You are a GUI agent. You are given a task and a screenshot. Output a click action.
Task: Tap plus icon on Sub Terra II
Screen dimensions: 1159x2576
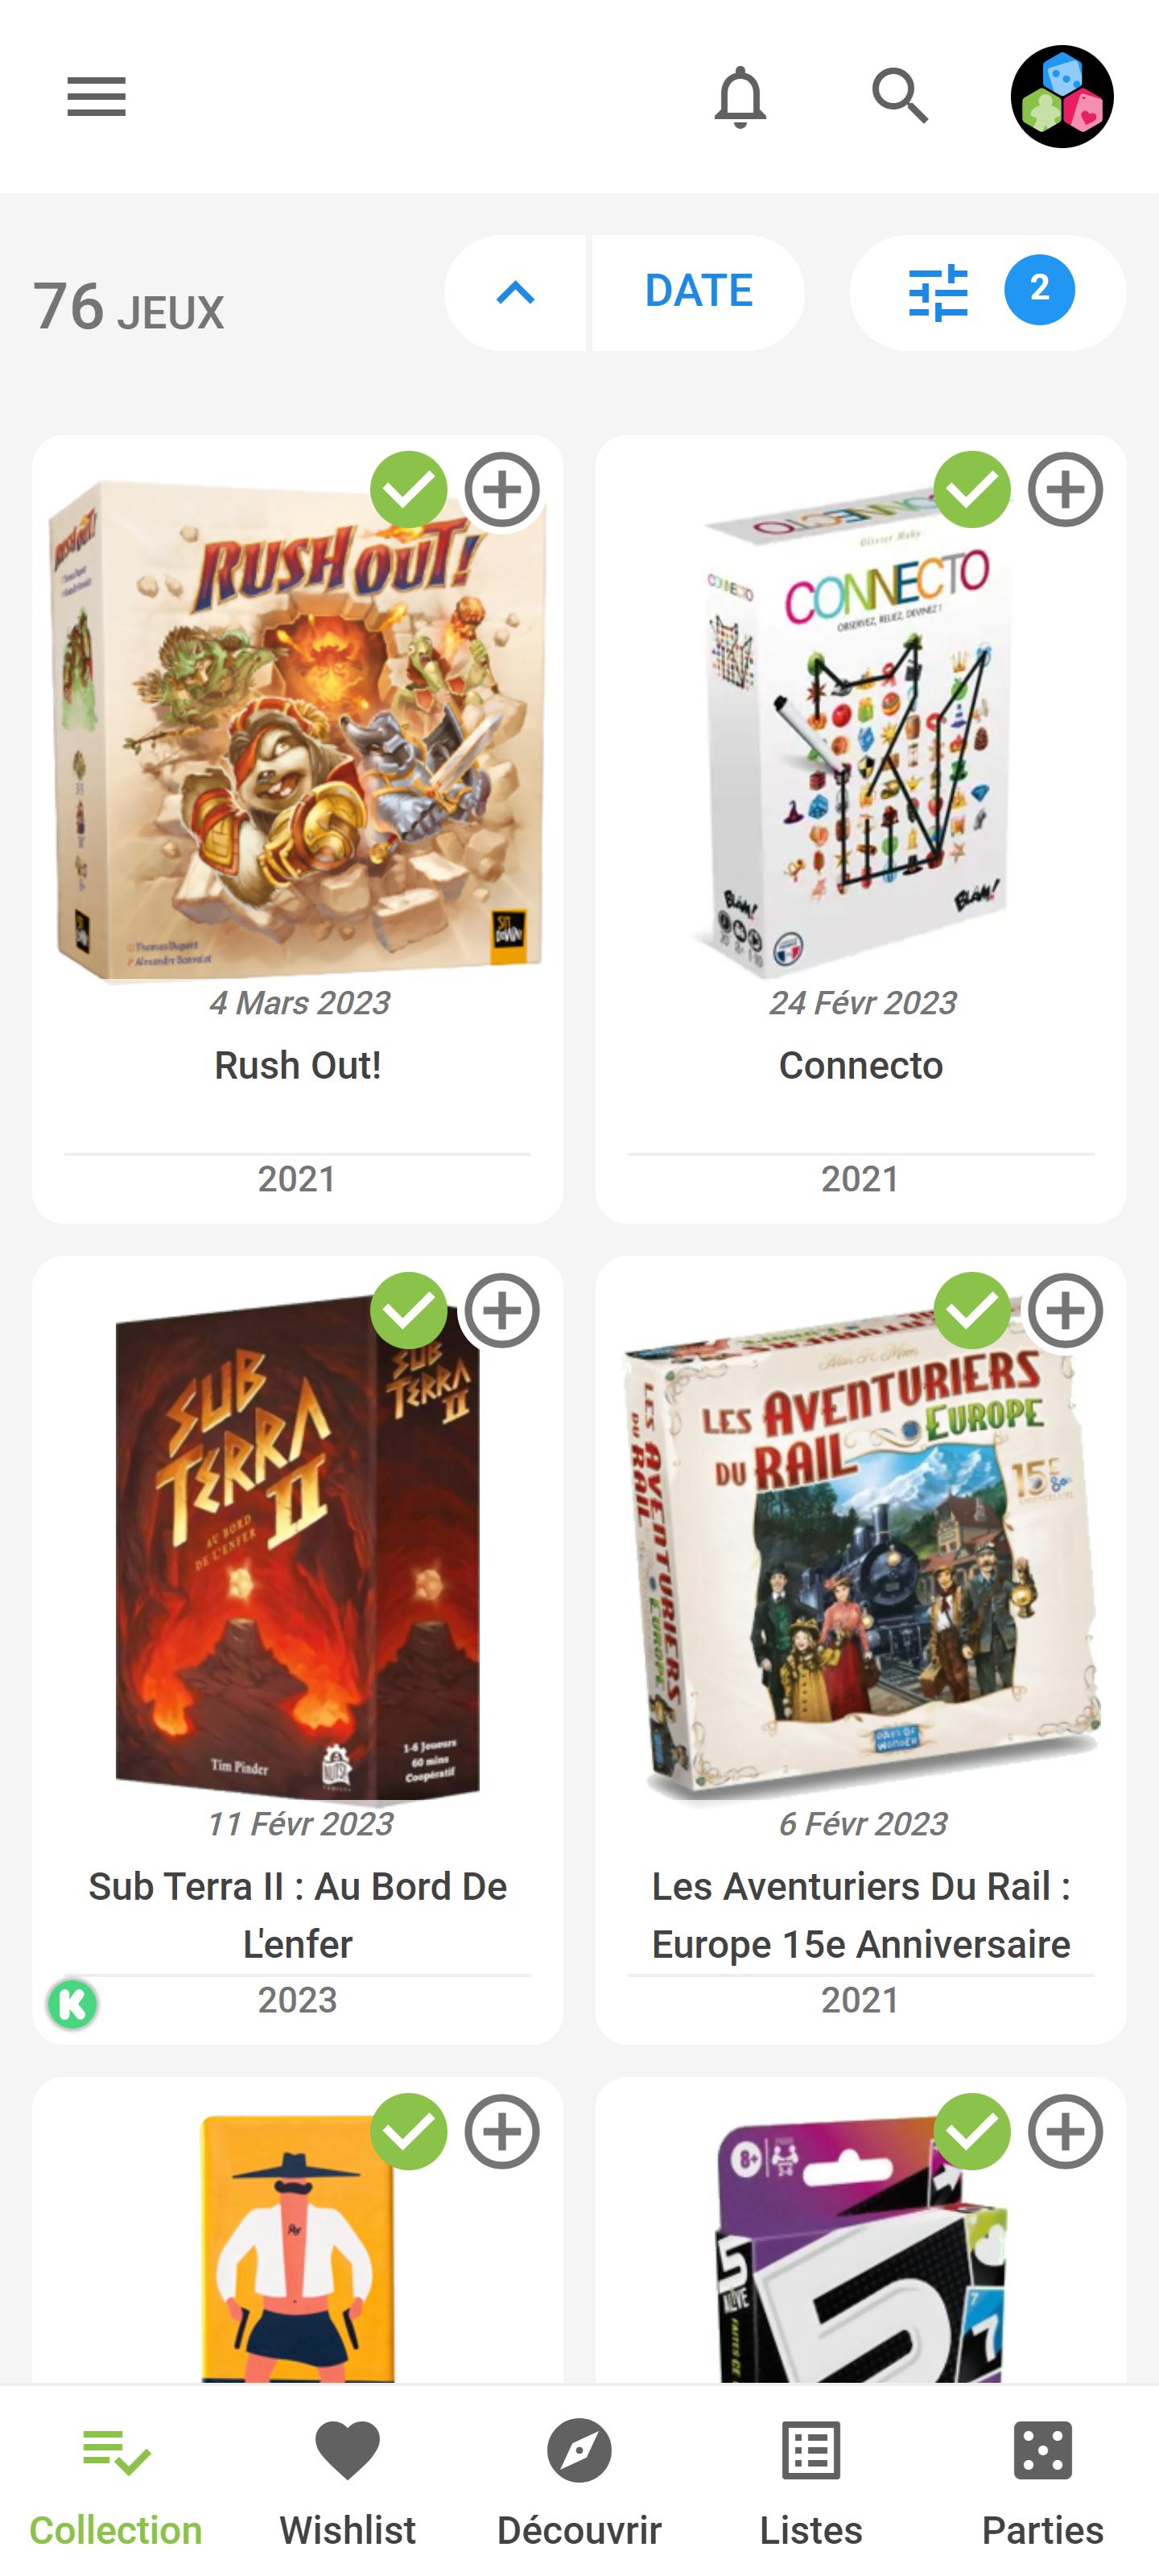point(502,1311)
